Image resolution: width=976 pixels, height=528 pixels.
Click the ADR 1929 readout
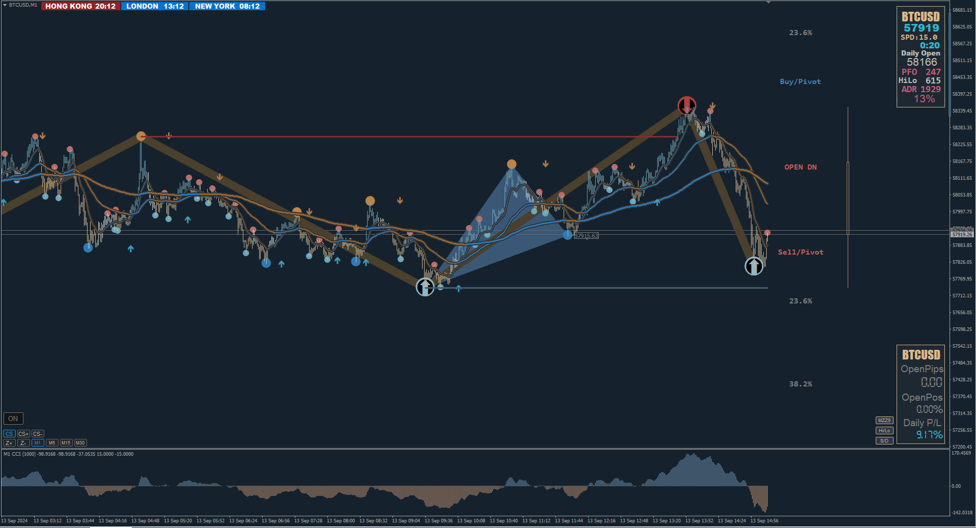point(921,89)
